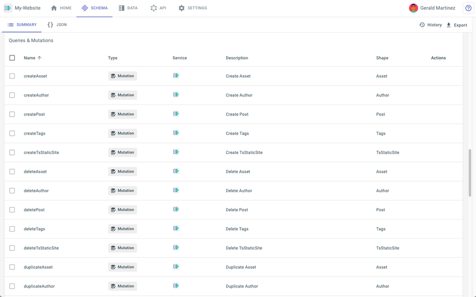Click the service icon in duplicateAsset row
Viewport: 476px width, 297px height.
pos(176,267)
